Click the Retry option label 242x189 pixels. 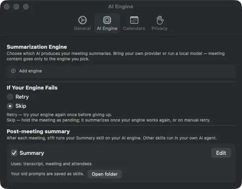[x=22, y=97]
